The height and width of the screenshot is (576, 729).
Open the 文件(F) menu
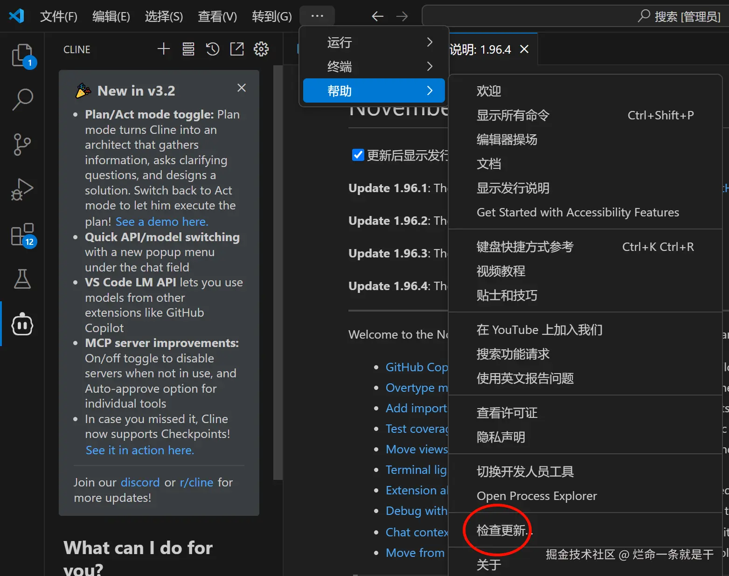pyautogui.click(x=59, y=17)
